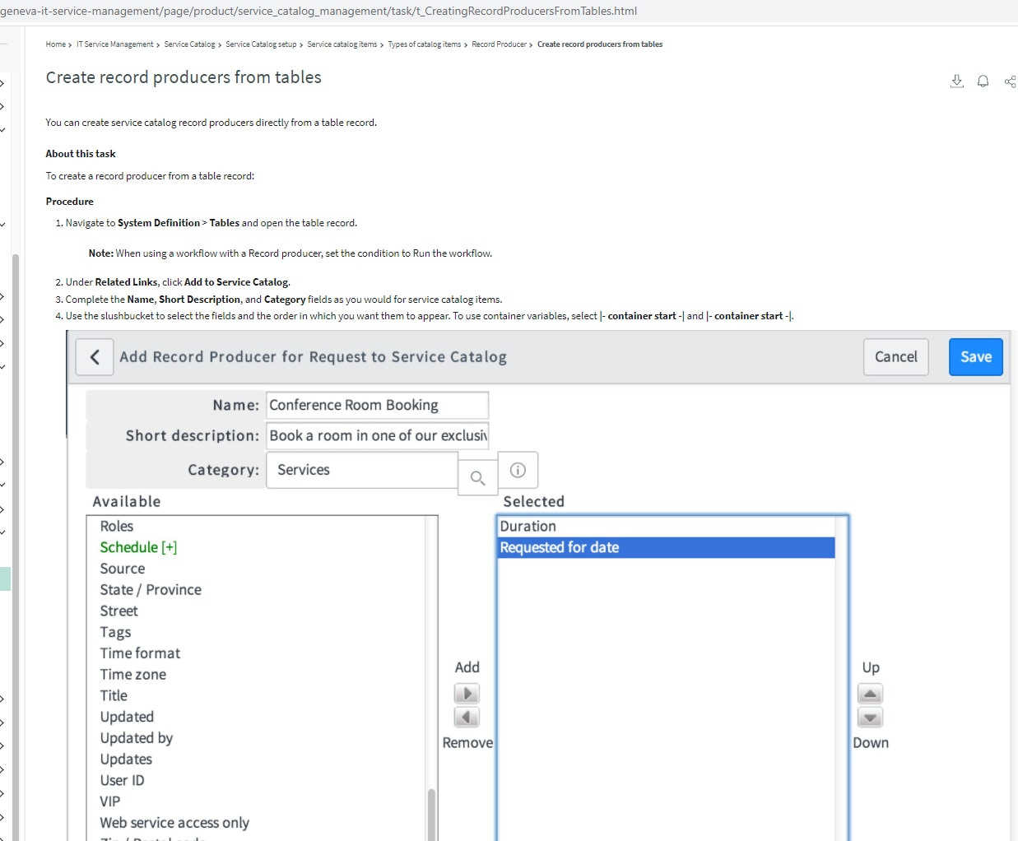This screenshot has width=1018, height=841.
Task: Navigate to Home via the breadcrumb
Action: point(54,44)
